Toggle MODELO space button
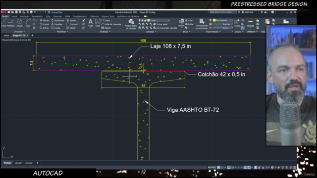 (x=212, y=168)
